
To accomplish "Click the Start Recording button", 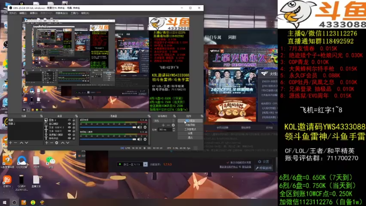I will pos(190,125).
